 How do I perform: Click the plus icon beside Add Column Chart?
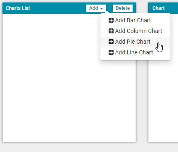111,31
